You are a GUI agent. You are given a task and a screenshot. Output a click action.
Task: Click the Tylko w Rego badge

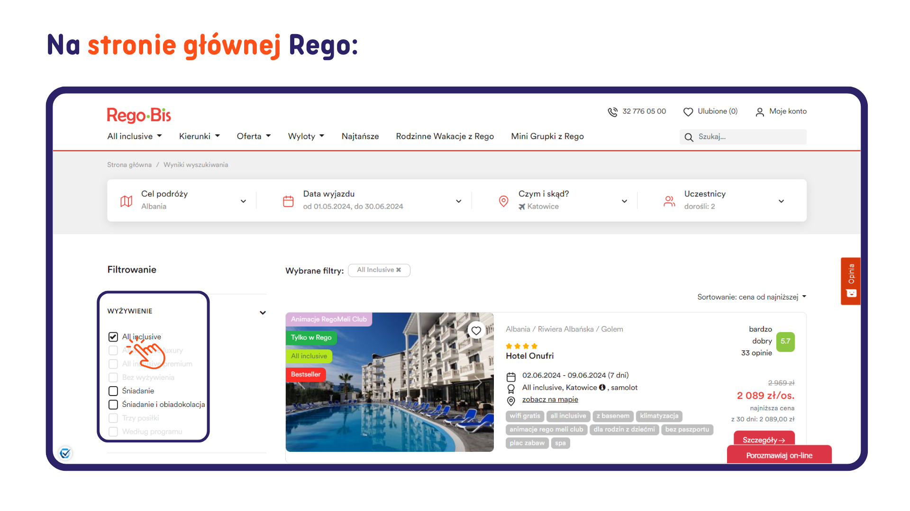click(311, 338)
